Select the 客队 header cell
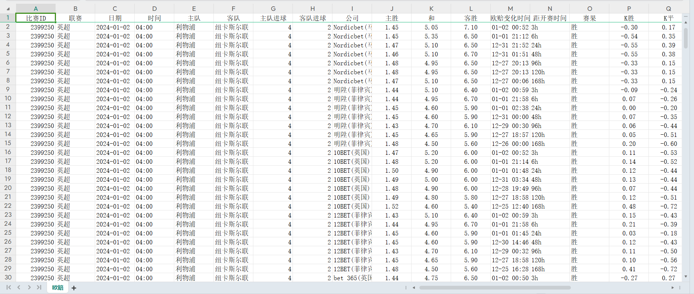The height and width of the screenshot is (294, 694). pos(233,18)
